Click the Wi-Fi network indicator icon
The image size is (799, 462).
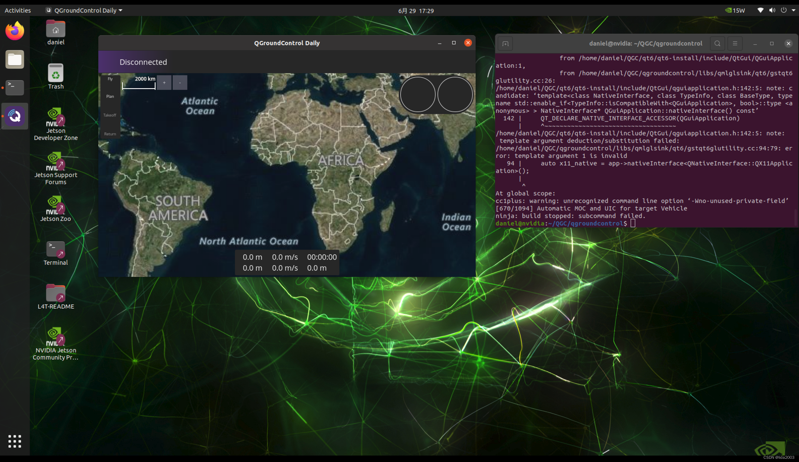point(760,10)
